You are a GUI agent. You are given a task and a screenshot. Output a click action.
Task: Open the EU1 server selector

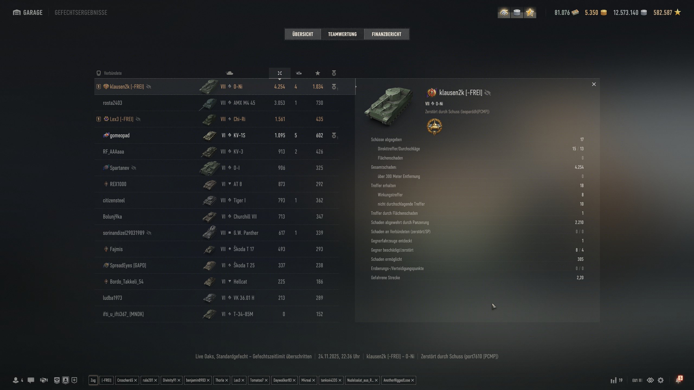coord(637,380)
